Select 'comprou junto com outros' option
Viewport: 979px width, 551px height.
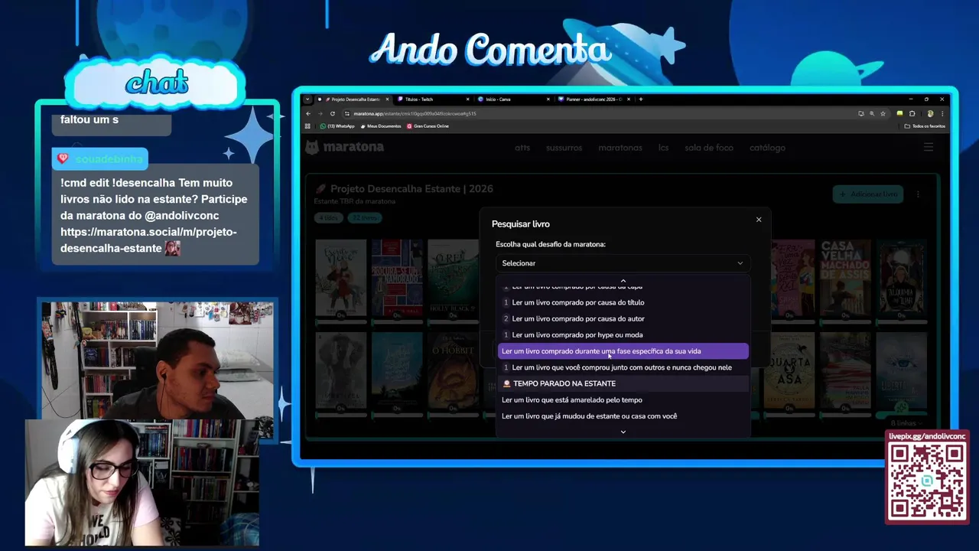click(x=623, y=367)
